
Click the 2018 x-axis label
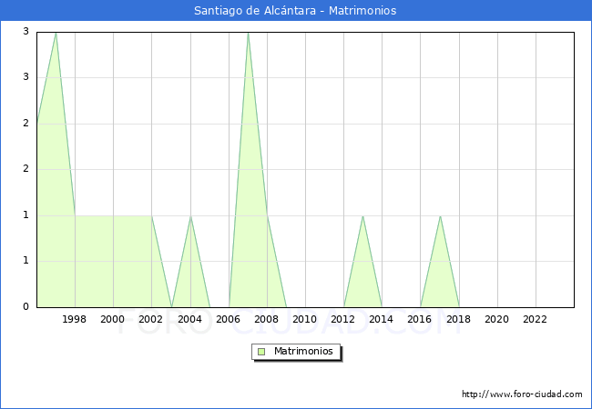459,319
